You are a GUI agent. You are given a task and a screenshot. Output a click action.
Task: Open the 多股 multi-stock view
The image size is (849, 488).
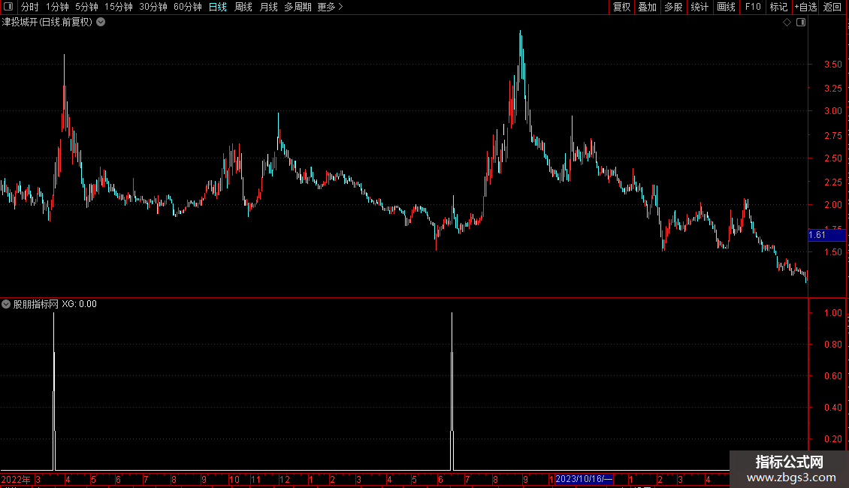pyautogui.click(x=673, y=7)
